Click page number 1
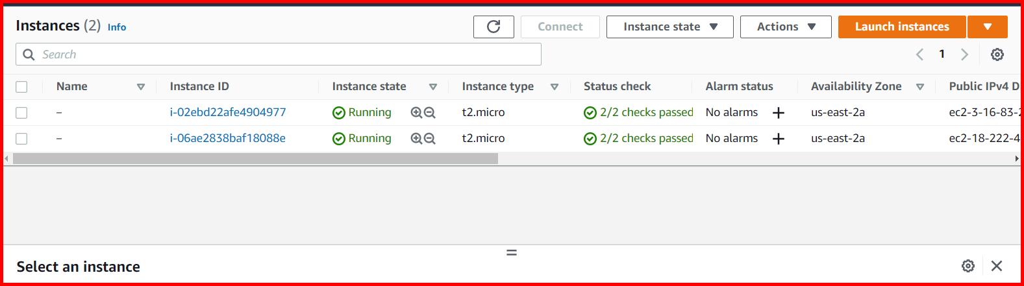Screen dimensions: 1024x286 pyautogui.click(x=942, y=54)
